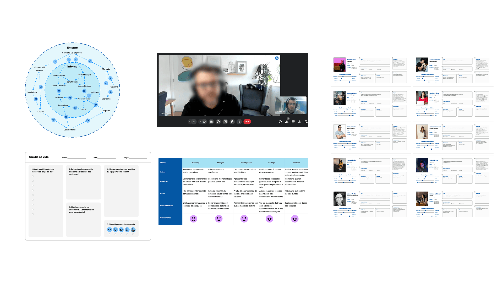This screenshot has height=283, width=503.
Task: Open the chat panel icon
Action: (293, 122)
